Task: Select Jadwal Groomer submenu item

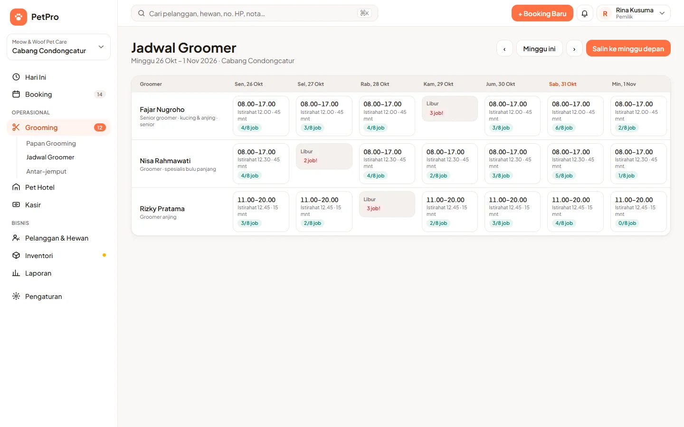Action: [x=50, y=157]
